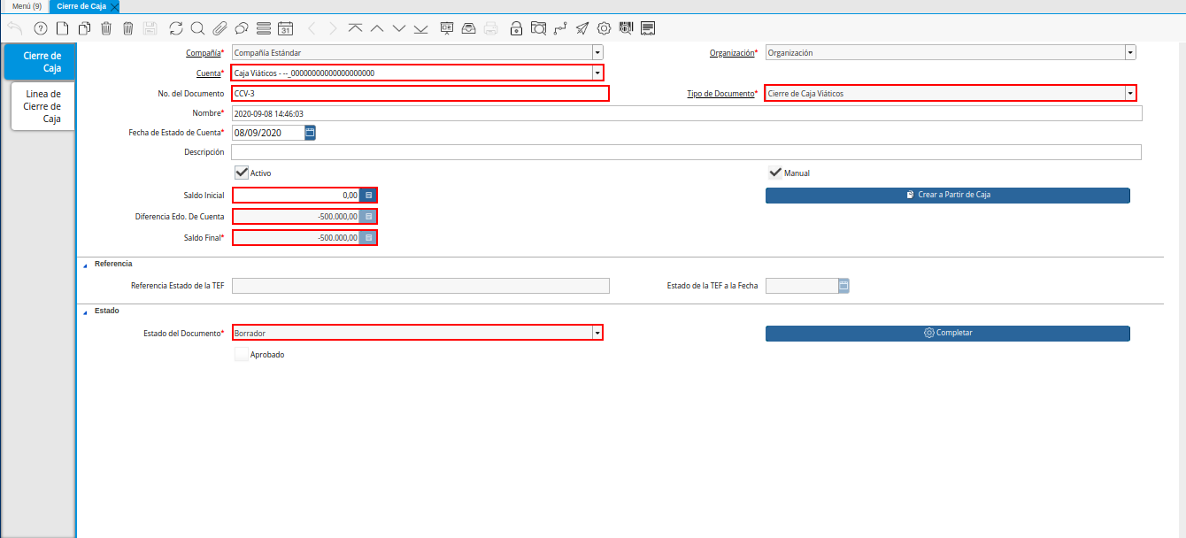Click the last toolbar certificate icon
This screenshot has width=1186, height=538.
pyautogui.click(x=648, y=28)
